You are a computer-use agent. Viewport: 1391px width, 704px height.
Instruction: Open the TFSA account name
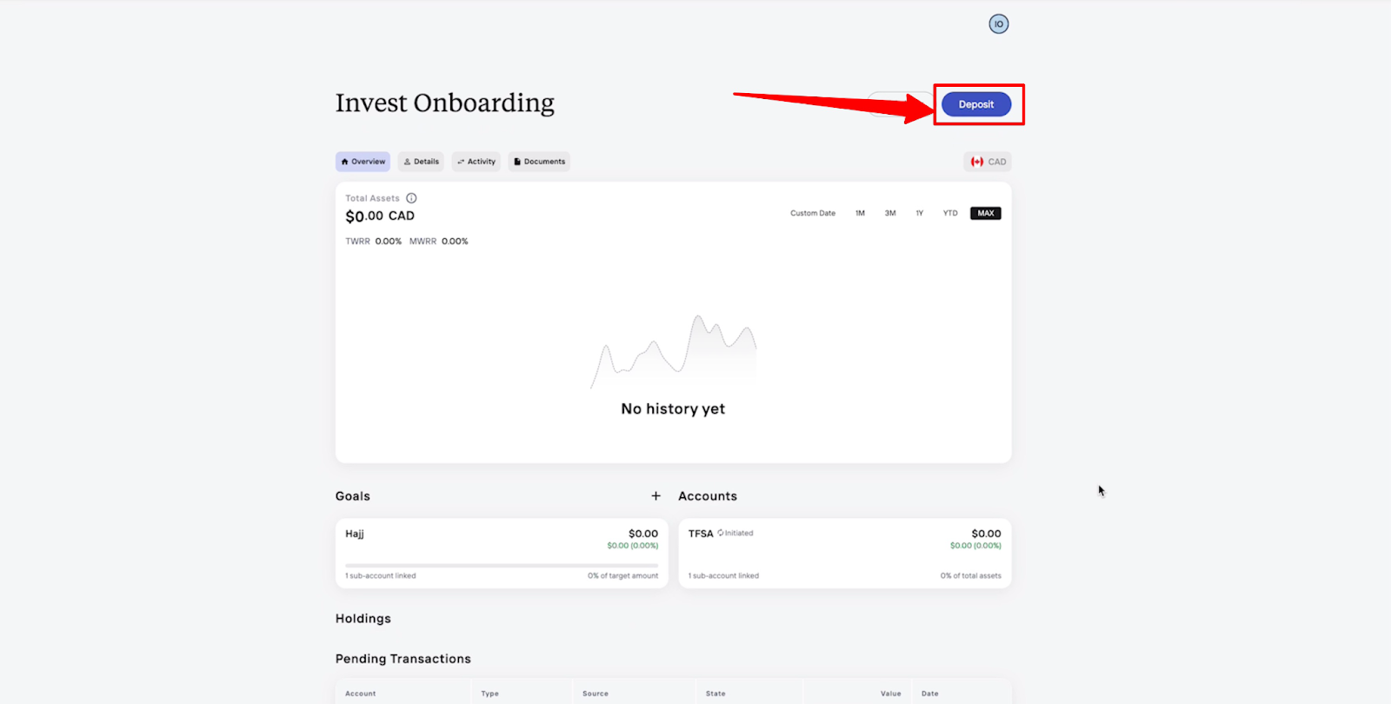click(700, 534)
